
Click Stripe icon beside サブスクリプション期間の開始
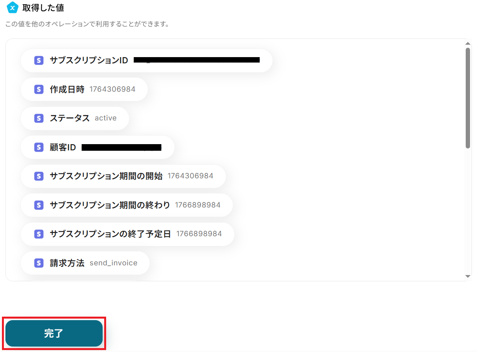[38, 176]
